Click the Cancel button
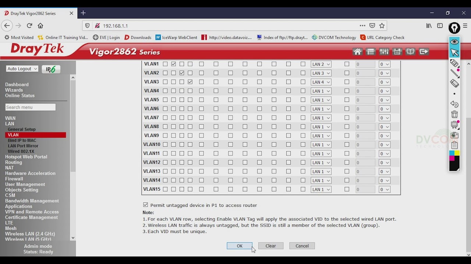 302,246
